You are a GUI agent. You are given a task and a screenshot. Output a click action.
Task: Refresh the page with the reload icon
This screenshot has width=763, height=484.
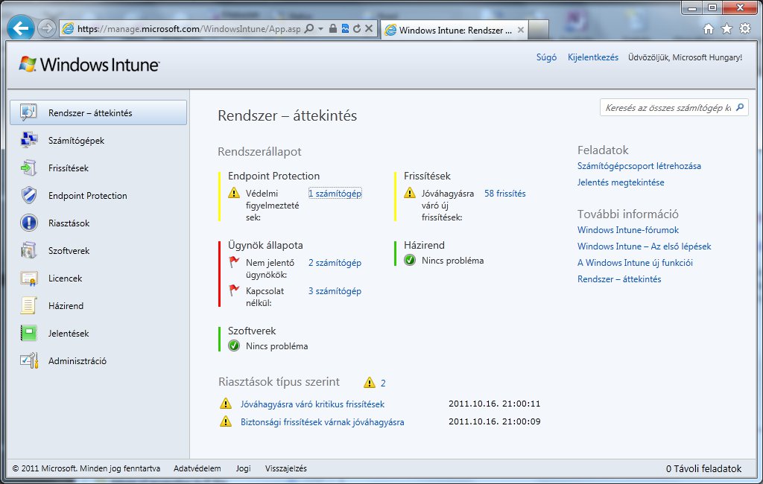coord(357,29)
